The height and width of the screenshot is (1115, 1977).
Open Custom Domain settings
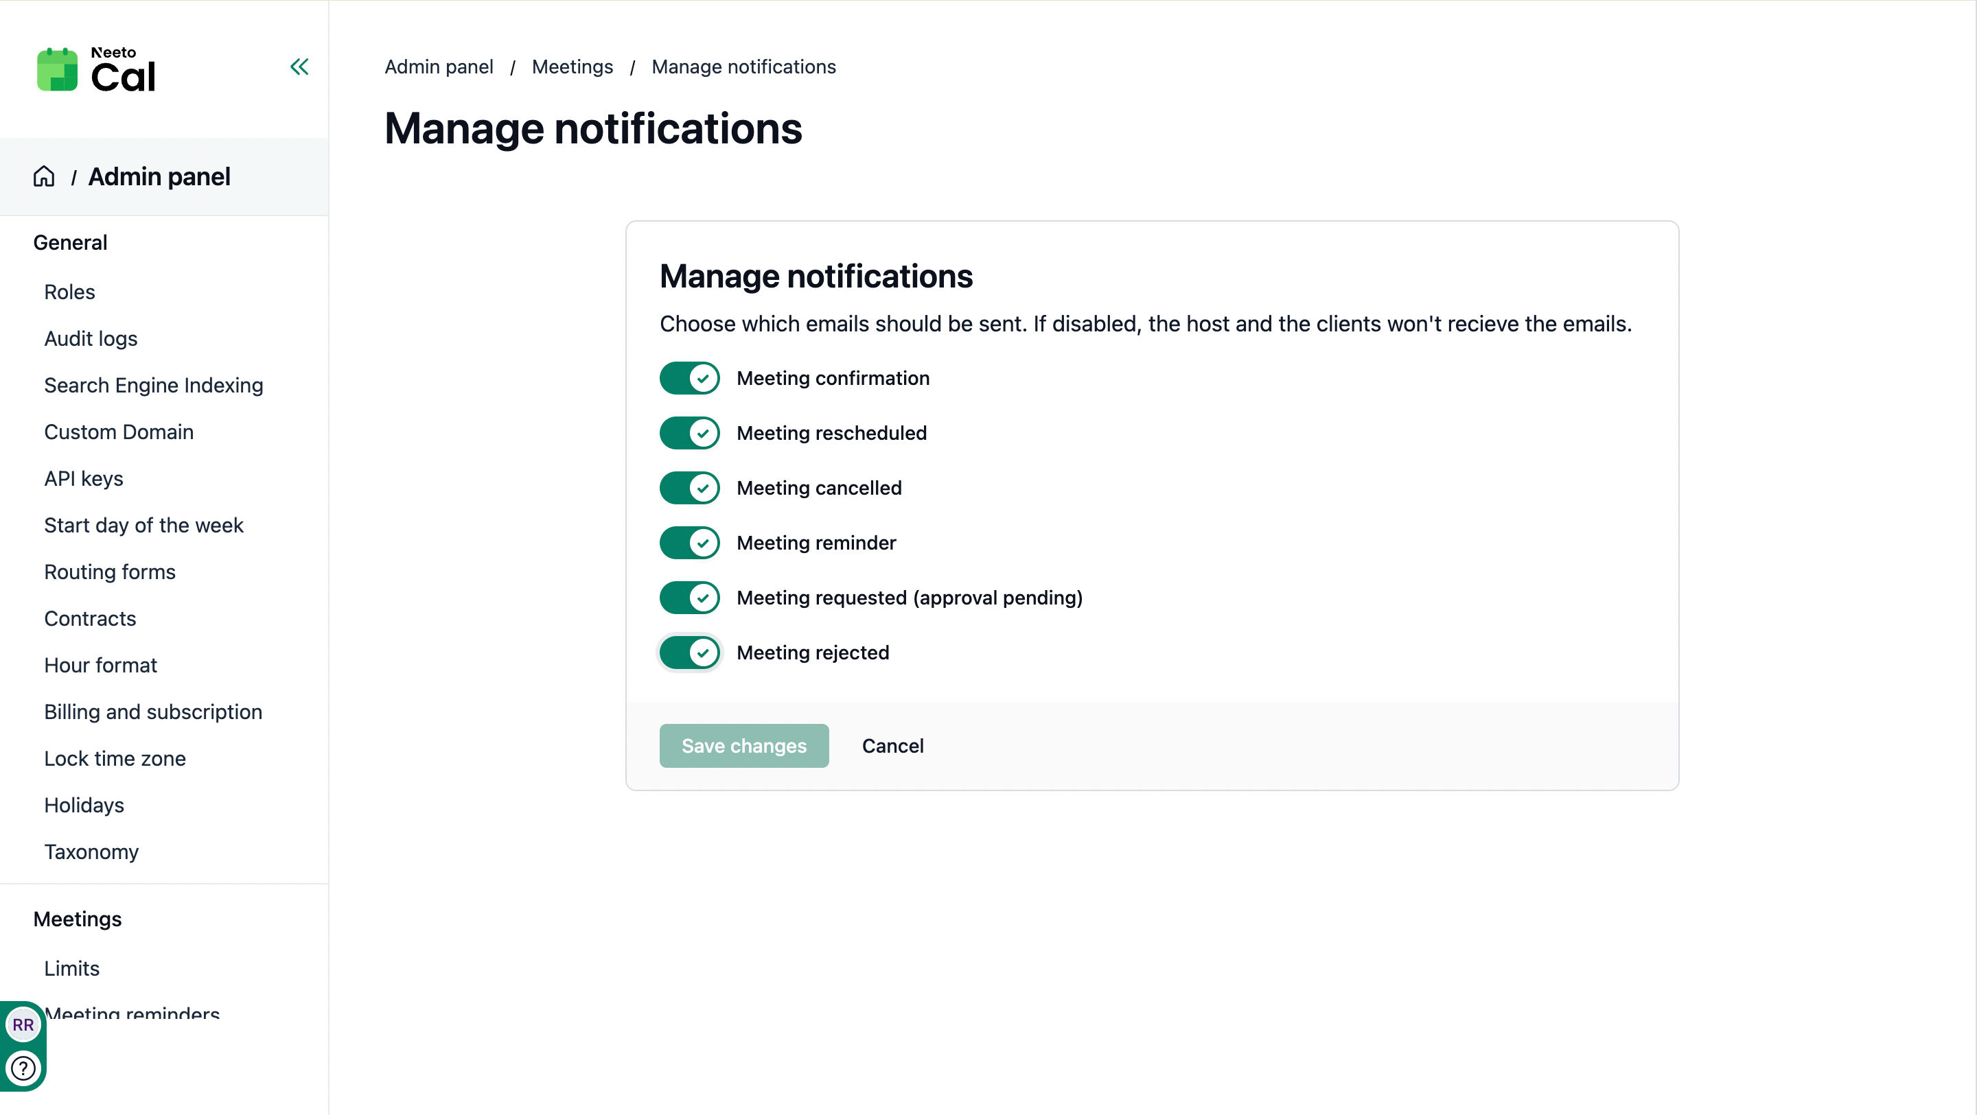coord(119,432)
